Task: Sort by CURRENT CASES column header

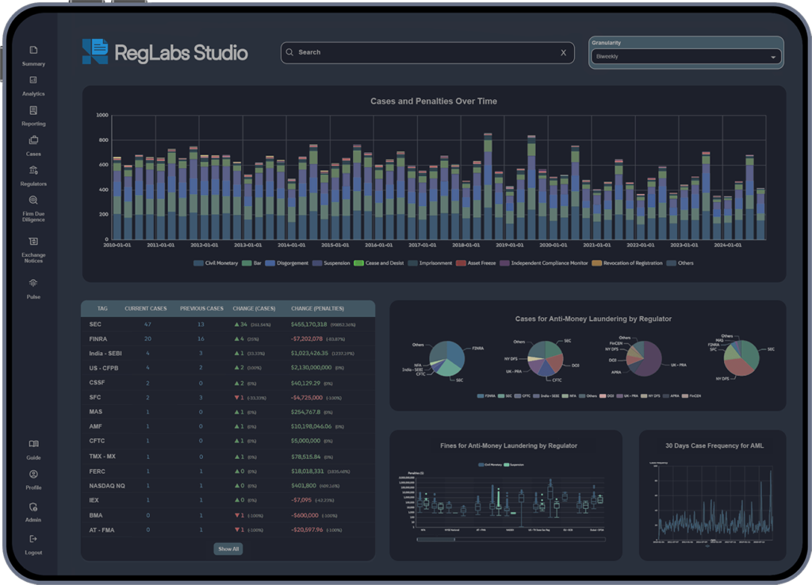Action: 146,308
